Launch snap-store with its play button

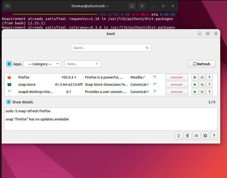click(195, 85)
